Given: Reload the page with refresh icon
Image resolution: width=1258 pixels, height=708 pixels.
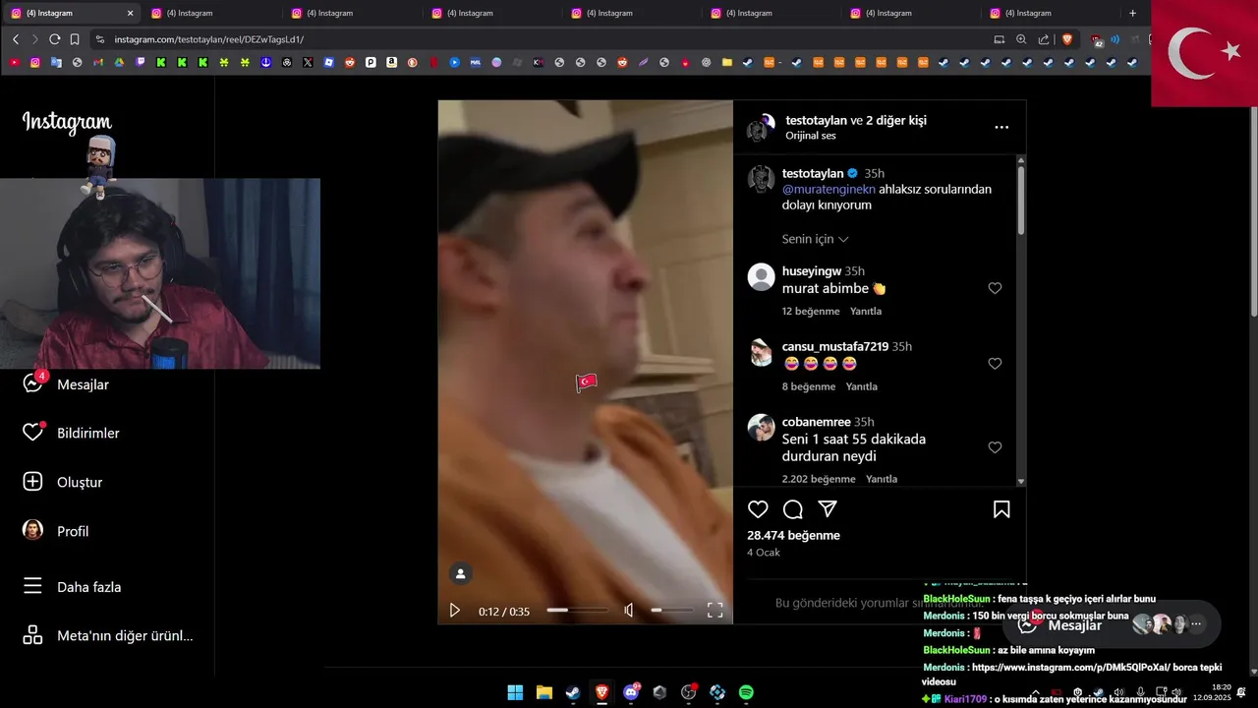Looking at the screenshot, I should click(x=55, y=39).
